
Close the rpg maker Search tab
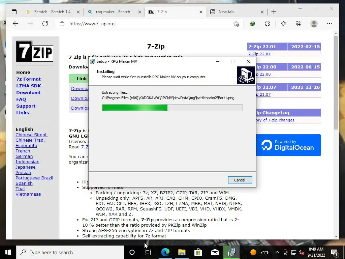click(x=139, y=12)
